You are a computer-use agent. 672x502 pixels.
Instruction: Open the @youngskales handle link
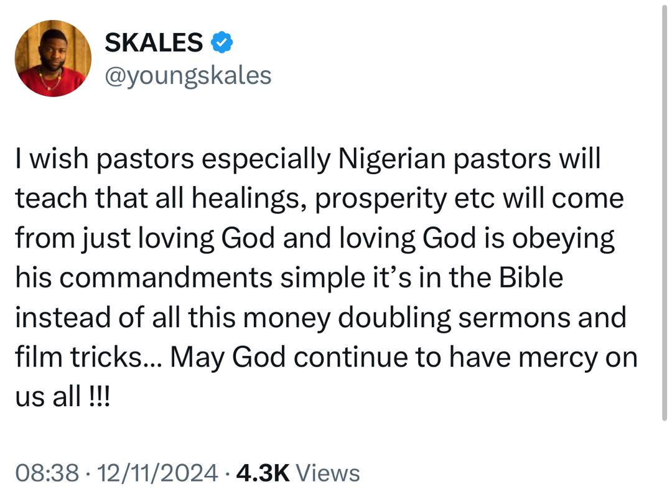click(x=188, y=75)
